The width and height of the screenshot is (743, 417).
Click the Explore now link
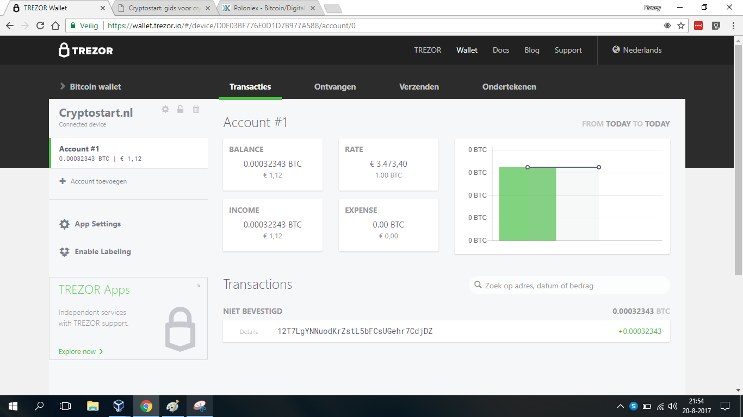click(x=81, y=352)
